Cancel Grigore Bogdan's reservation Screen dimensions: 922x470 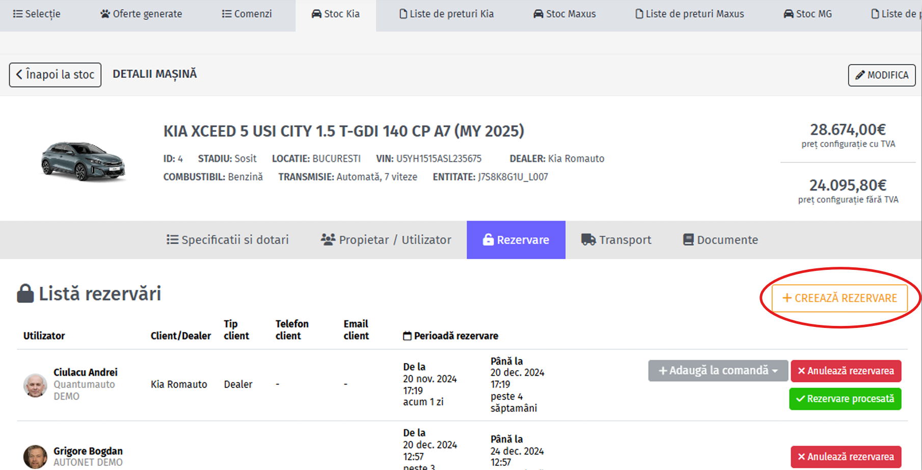click(846, 457)
